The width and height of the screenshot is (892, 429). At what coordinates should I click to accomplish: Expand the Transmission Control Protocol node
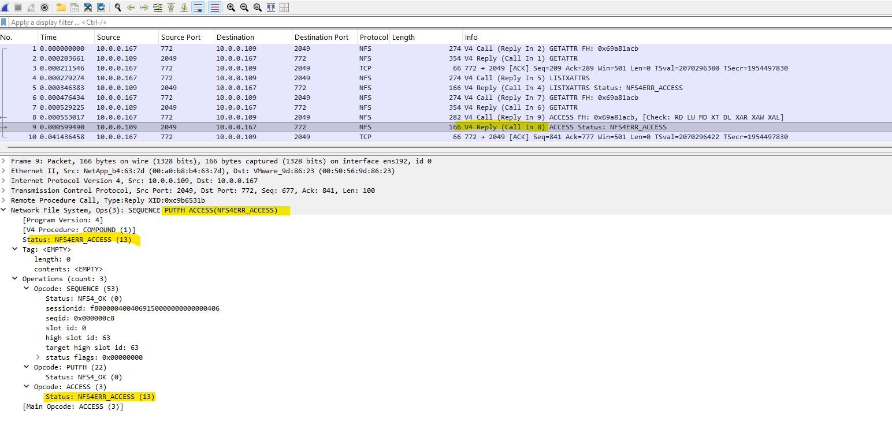point(4,191)
